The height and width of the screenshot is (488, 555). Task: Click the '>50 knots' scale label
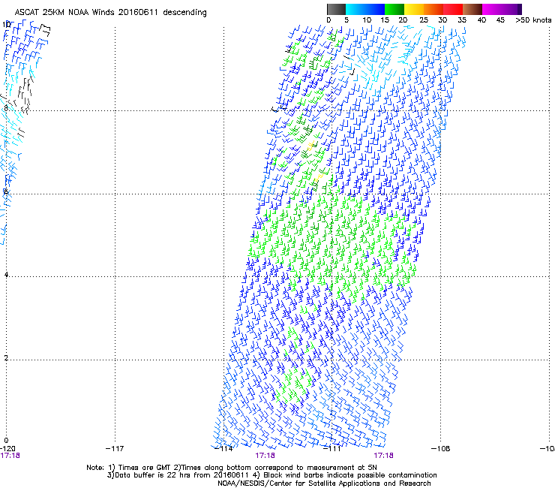533,20
